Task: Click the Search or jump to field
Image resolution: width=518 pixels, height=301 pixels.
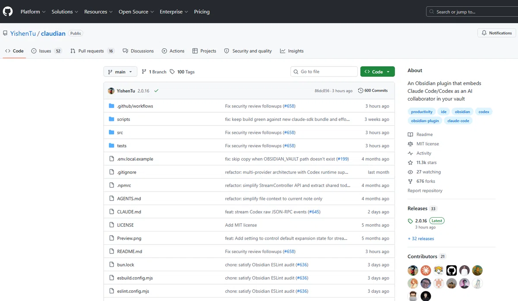Action: pos(472,12)
